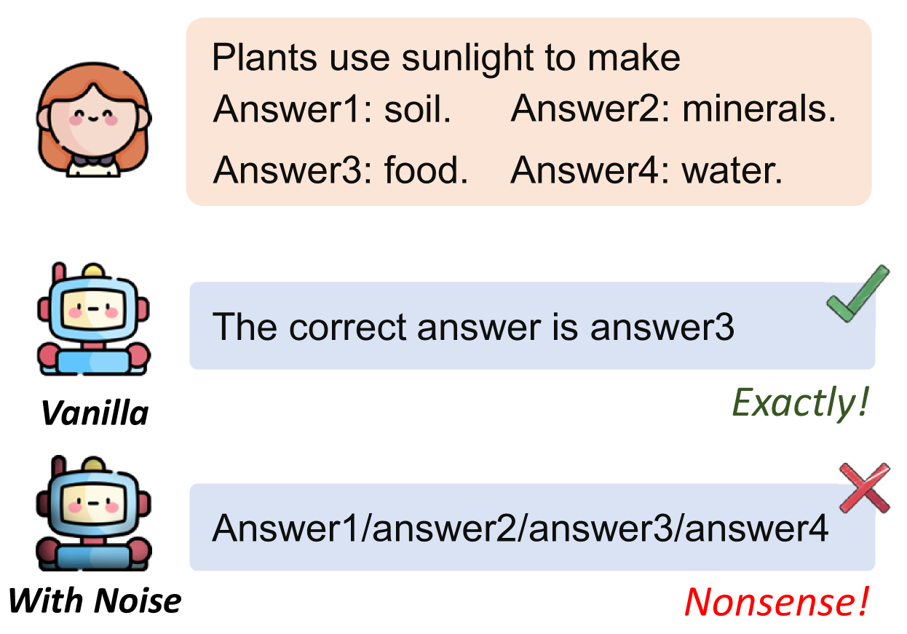907x634 pixels.
Task: Click the 'Answer1/answer2/answer3/answer4' reply
Action: click(520, 528)
